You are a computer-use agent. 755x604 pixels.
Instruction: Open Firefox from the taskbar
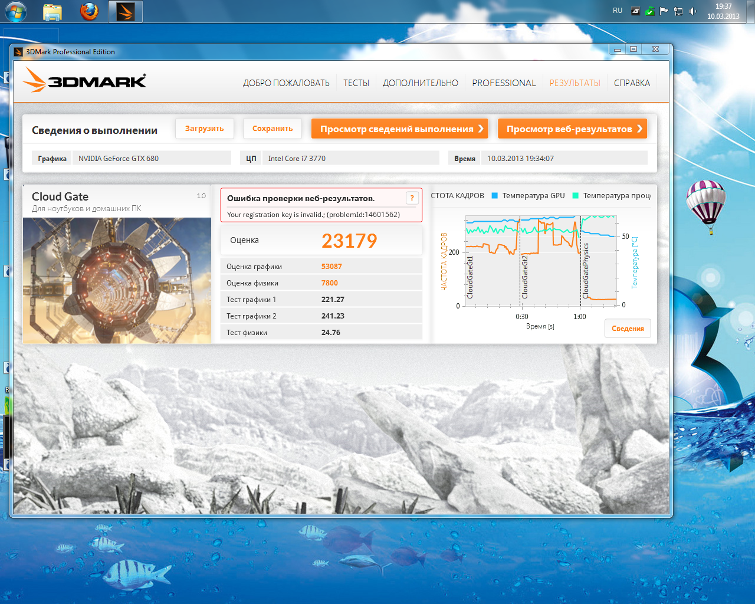(x=89, y=11)
